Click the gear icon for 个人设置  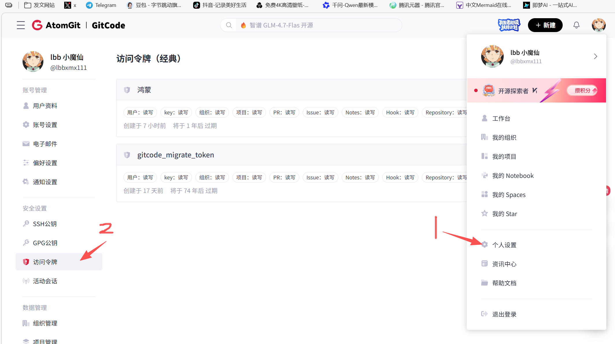tap(485, 245)
